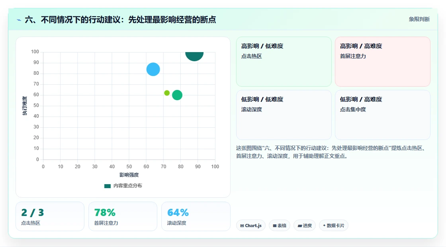Click the Chart.js tag chip
The height and width of the screenshot is (247, 446).
tap(251, 226)
